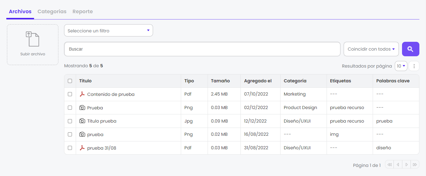Click the 2.45 MB size cell

[x=219, y=94]
